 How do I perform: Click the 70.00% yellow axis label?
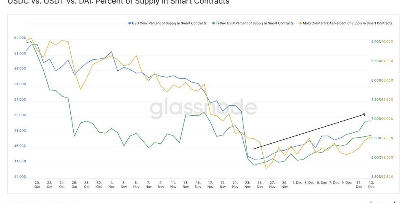(387, 42)
